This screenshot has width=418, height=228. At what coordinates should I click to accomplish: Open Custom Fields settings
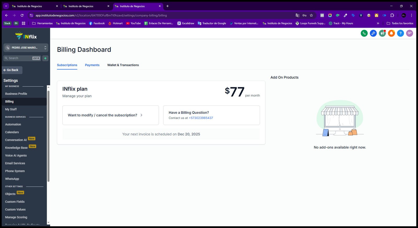point(15,202)
